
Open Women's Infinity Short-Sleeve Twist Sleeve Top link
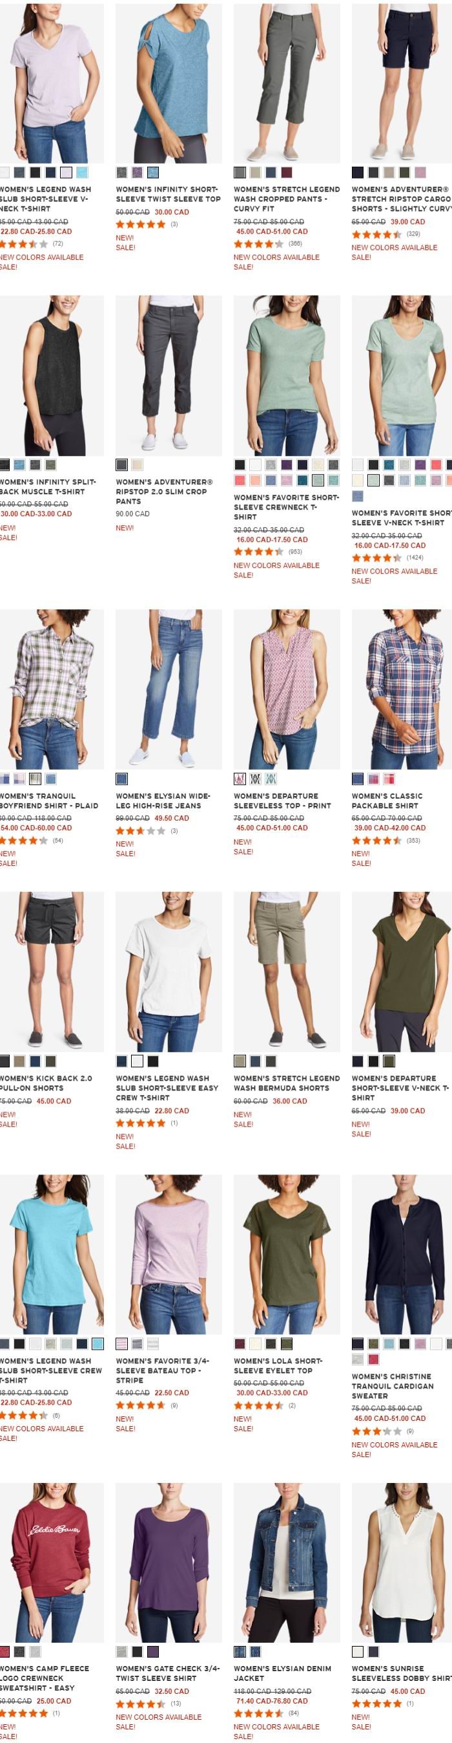click(x=169, y=194)
